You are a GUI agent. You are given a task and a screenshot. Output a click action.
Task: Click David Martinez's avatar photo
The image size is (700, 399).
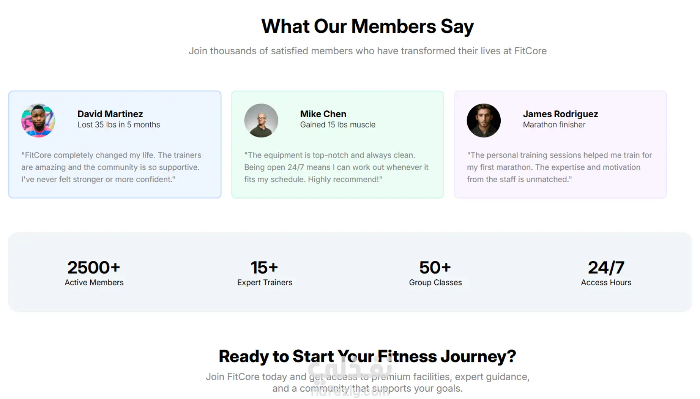pos(38,120)
